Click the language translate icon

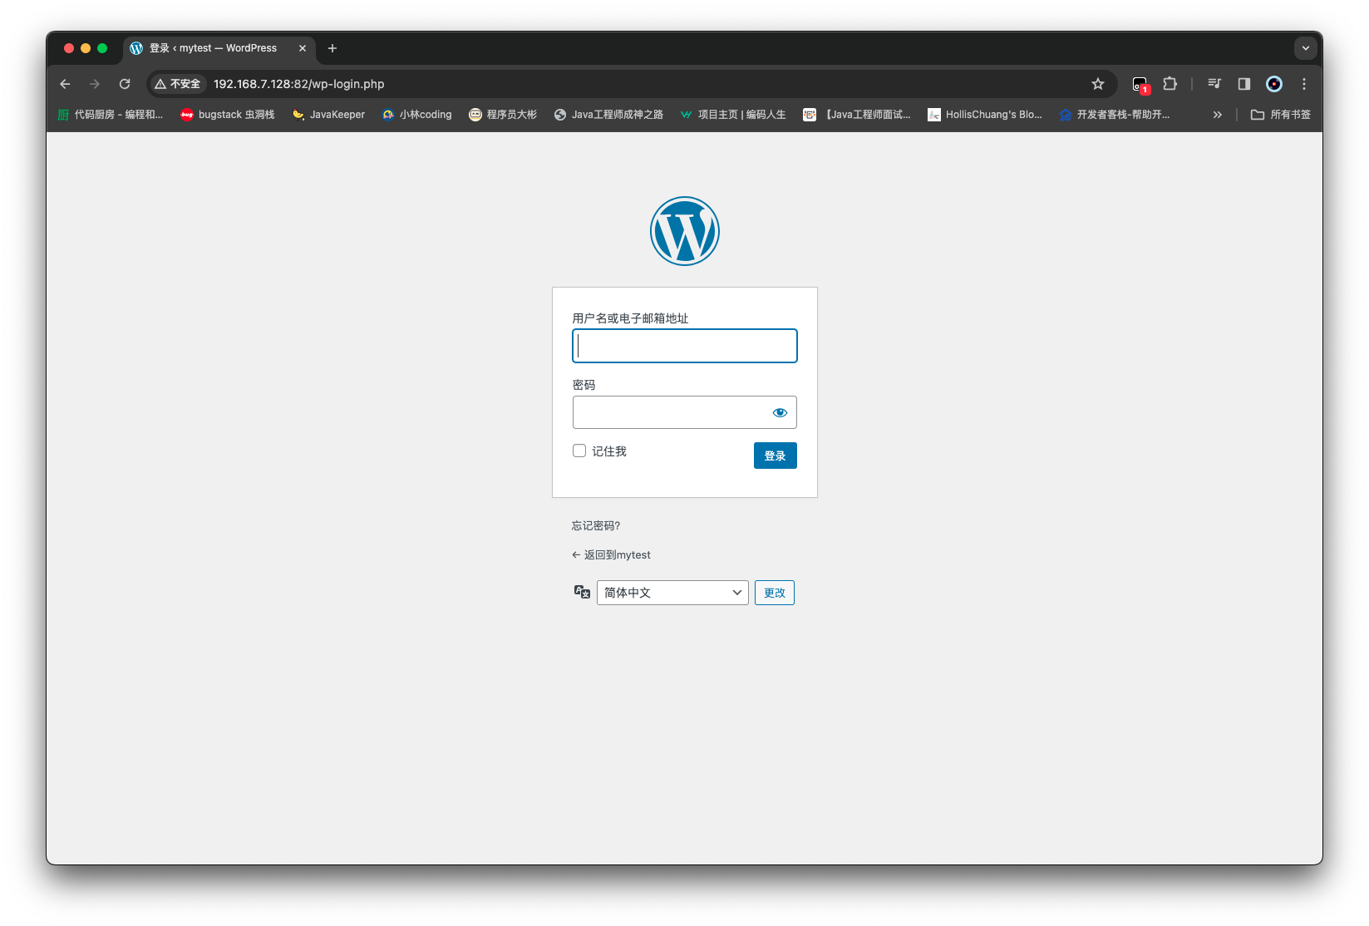pyautogui.click(x=582, y=592)
